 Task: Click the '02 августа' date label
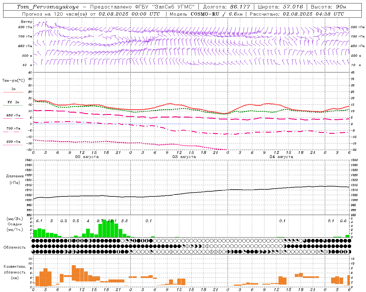point(87,157)
